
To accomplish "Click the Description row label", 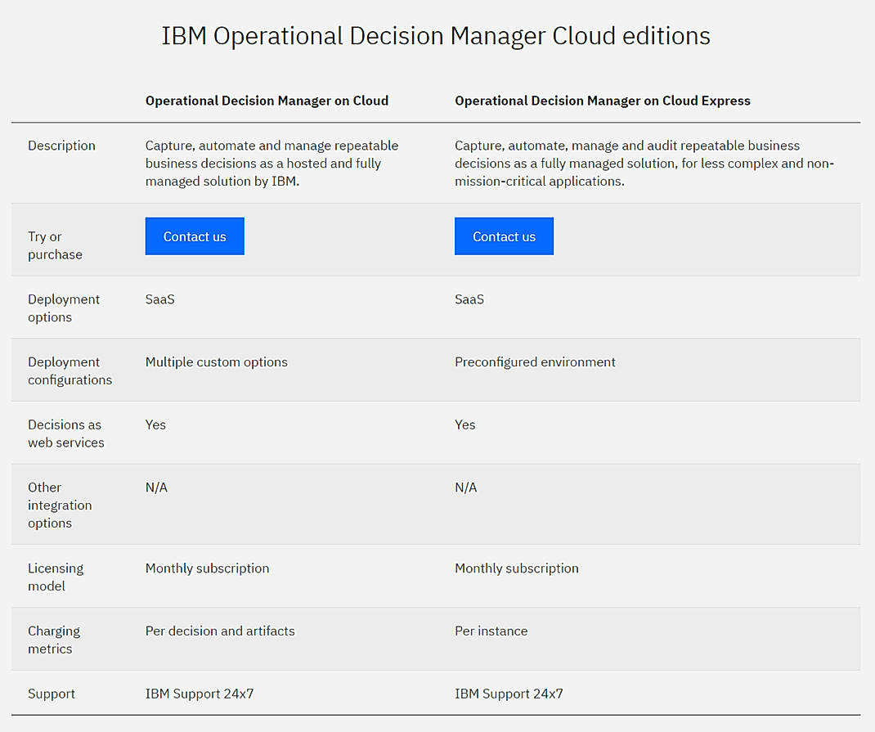I will [x=61, y=146].
